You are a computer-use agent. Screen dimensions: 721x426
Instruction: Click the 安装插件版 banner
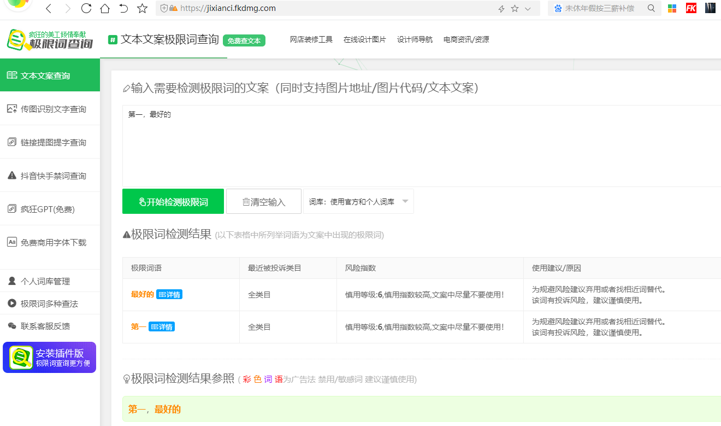pyautogui.click(x=49, y=358)
